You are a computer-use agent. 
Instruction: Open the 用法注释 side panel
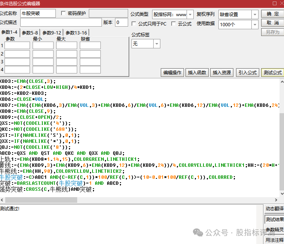click(x=274, y=240)
